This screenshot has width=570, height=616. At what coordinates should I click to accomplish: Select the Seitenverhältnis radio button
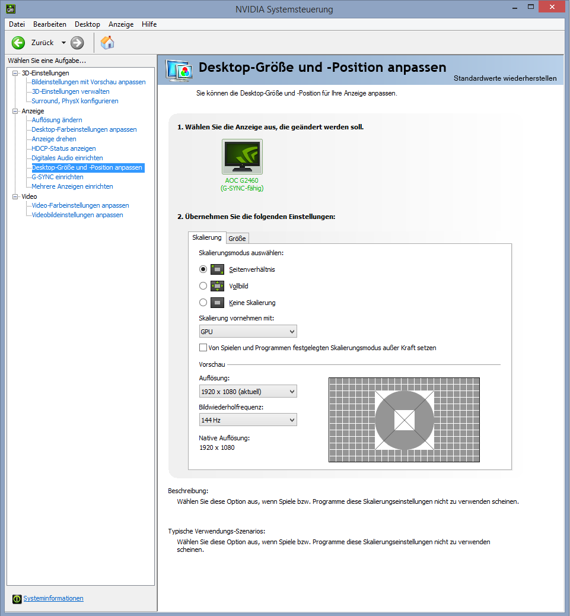tap(203, 269)
